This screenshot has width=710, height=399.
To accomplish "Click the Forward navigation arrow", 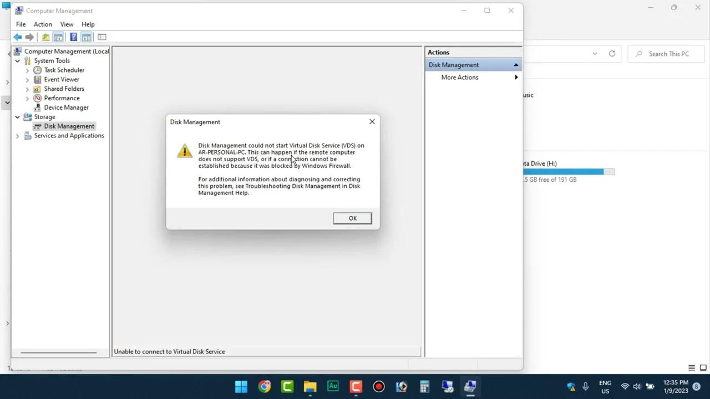I will click(x=29, y=37).
